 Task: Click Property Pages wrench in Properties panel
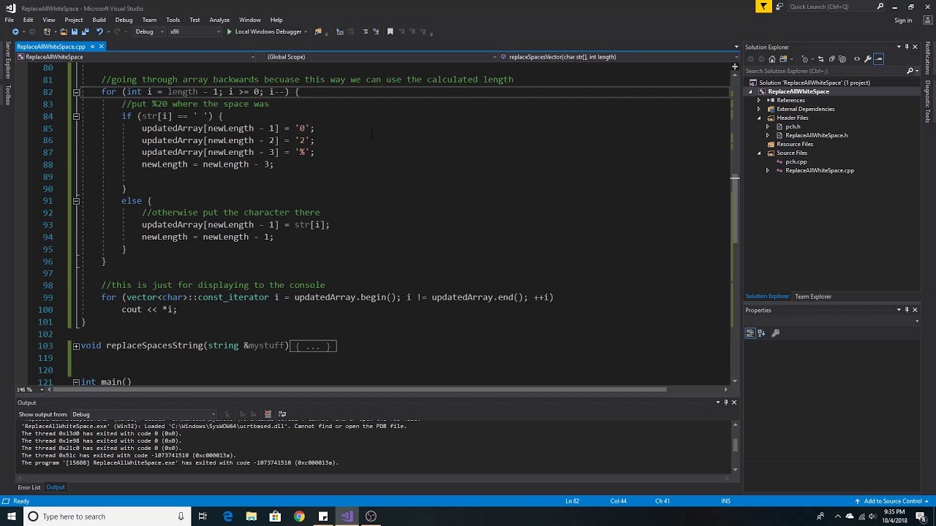(x=776, y=333)
